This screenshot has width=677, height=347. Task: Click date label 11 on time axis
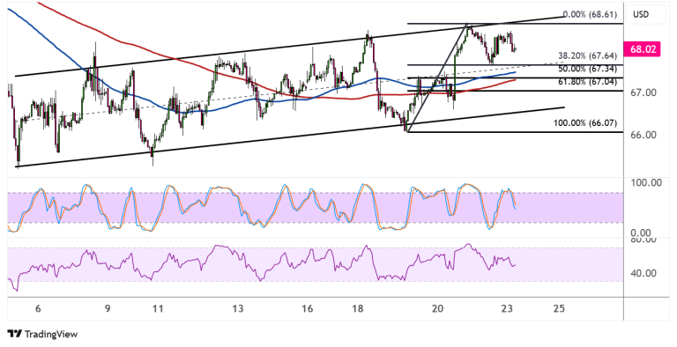tap(158, 309)
